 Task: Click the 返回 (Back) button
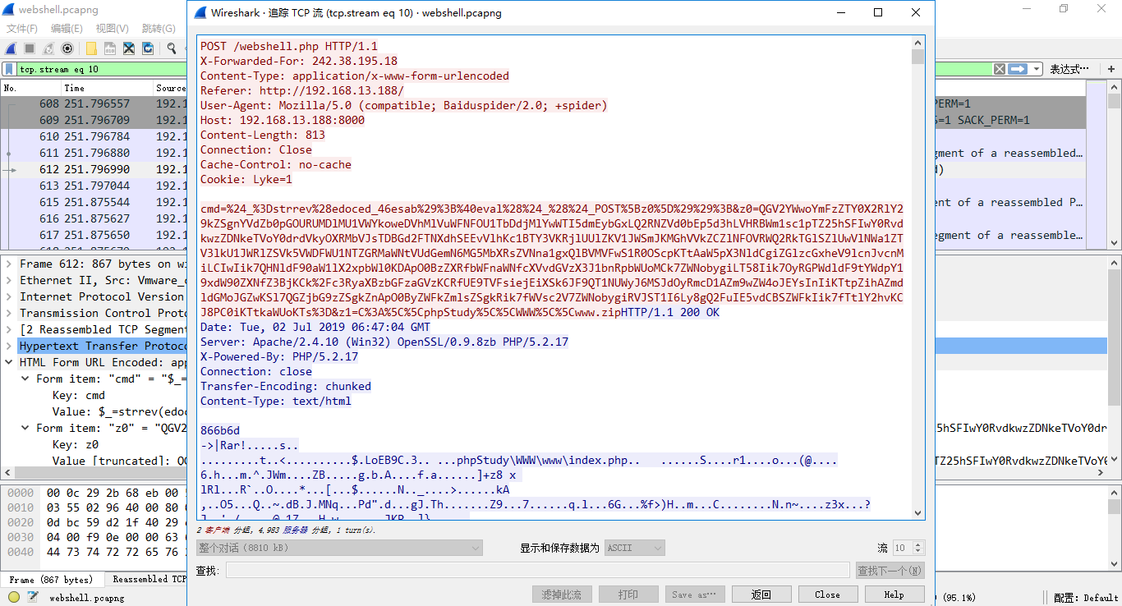(x=761, y=595)
